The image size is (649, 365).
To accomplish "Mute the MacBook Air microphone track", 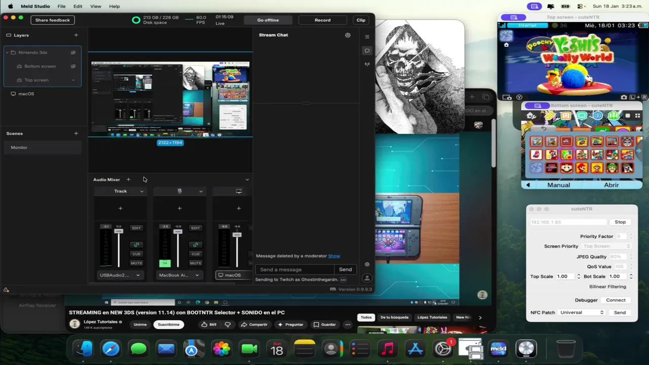I will [x=196, y=263].
